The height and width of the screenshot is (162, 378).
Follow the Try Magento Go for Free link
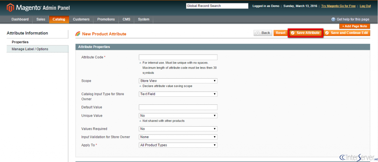coord(339,6)
